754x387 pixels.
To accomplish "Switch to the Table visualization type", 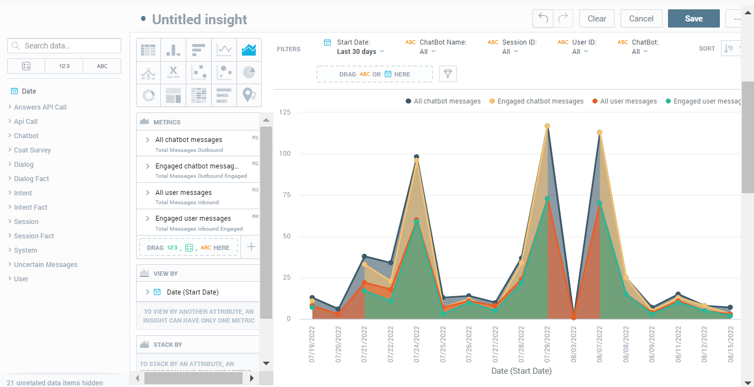I will click(148, 50).
